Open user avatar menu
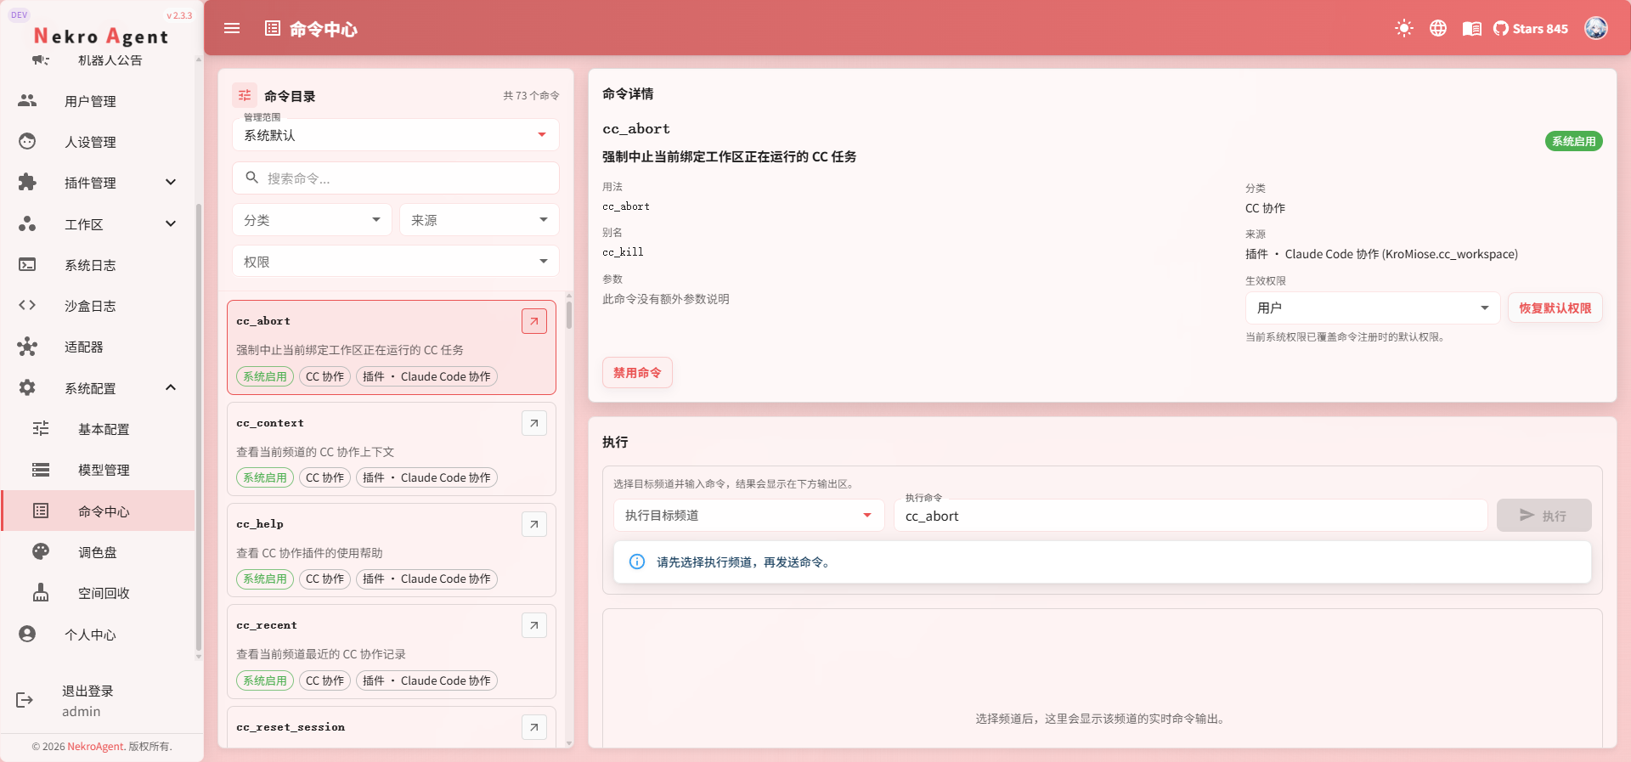Viewport: 1631px width, 762px height. coord(1596,28)
